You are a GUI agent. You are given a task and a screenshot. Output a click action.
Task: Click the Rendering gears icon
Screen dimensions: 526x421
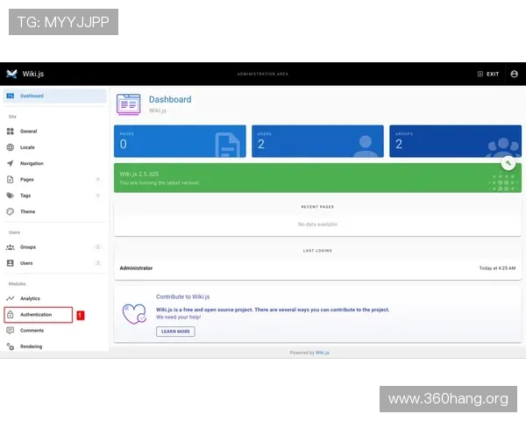pyautogui.click(x=11, y=346)
